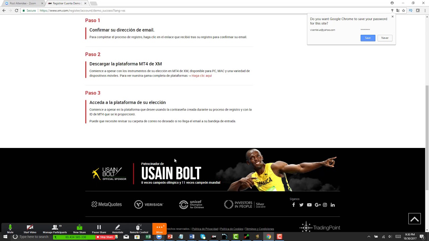Open XM's LinkedIn icon in footer
The width and height of the screenshot is (429, 241).
[332, 205]
